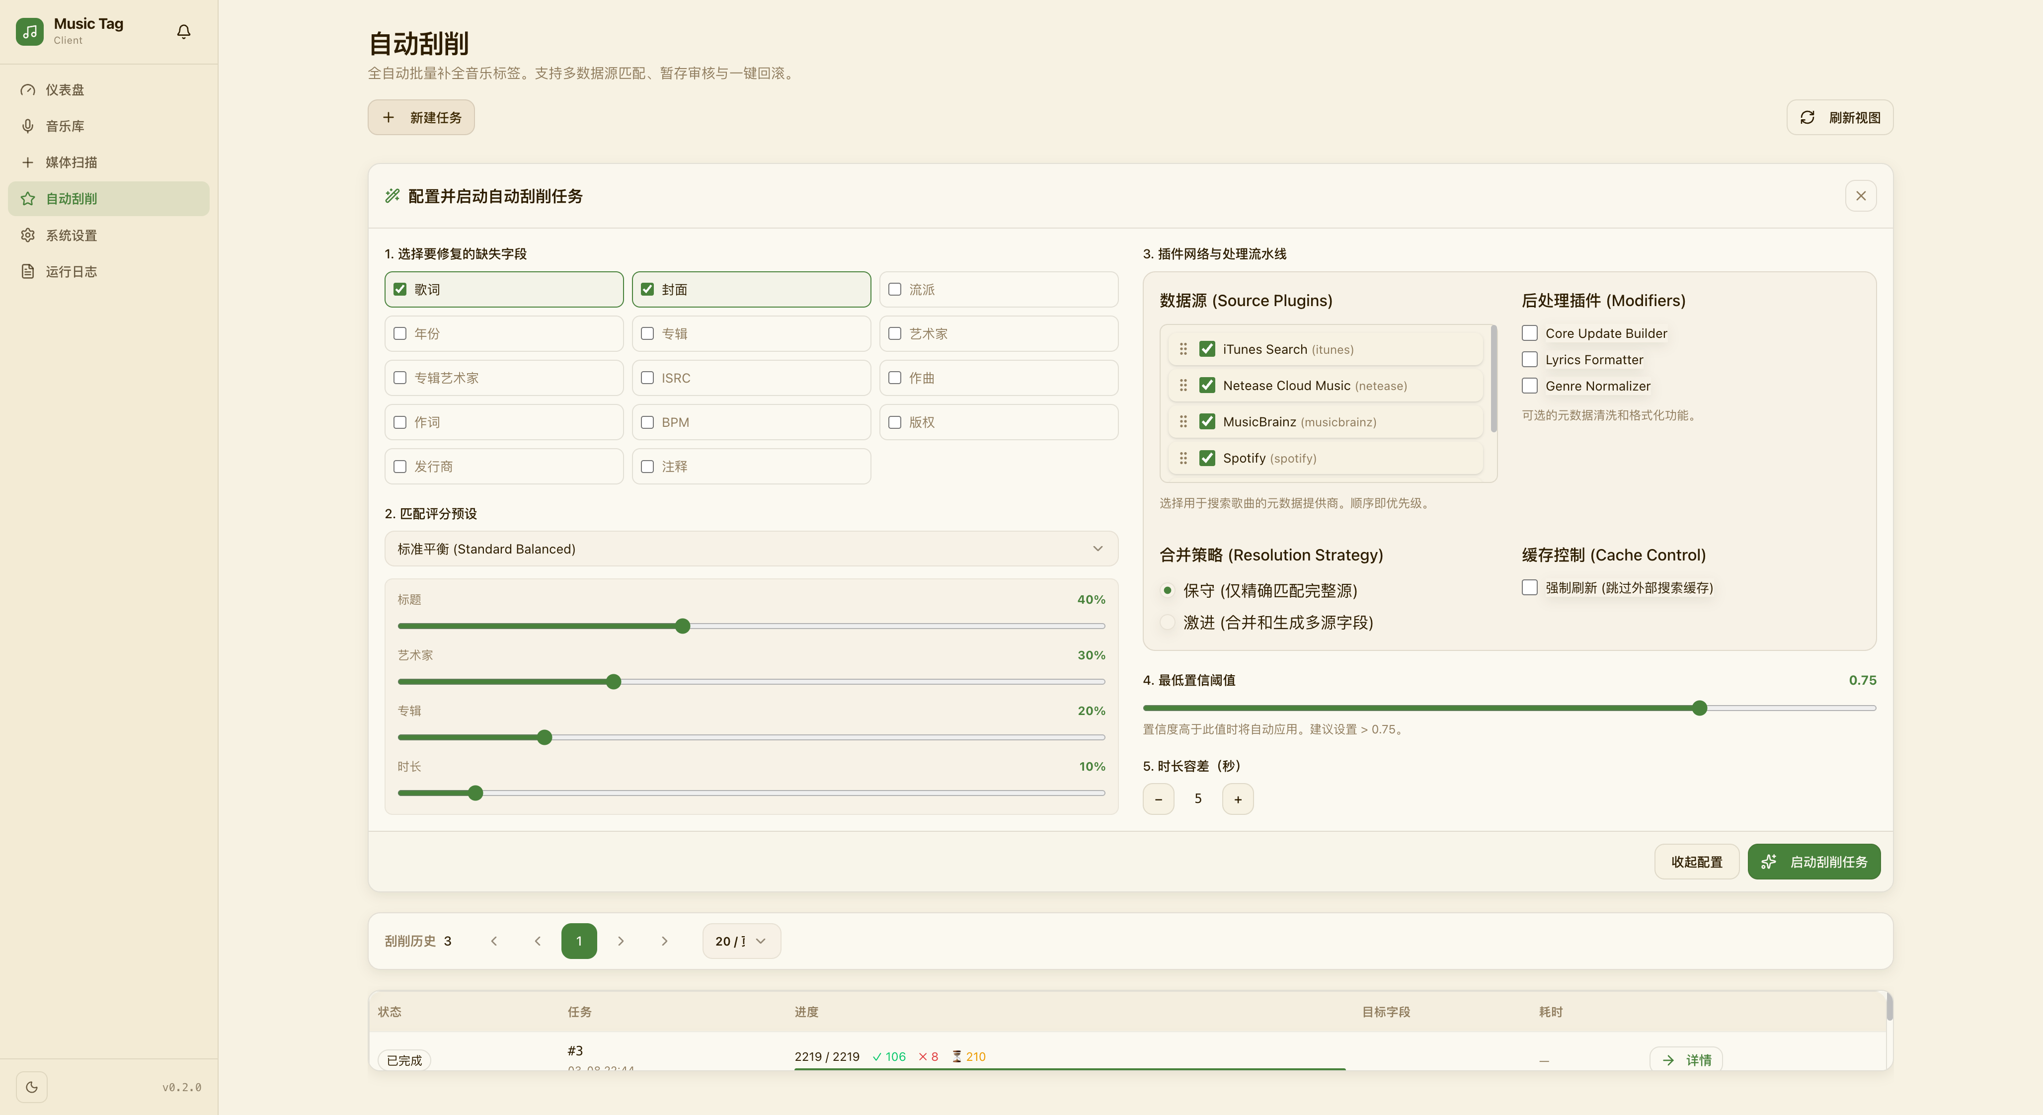Click plus icon to increase 时长容差
2043x1115 pixels.
pos(1237,799)
